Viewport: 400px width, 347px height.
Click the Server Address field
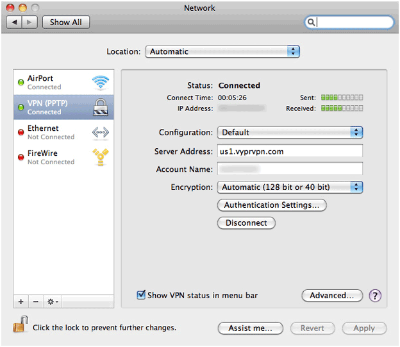[290, 151]
